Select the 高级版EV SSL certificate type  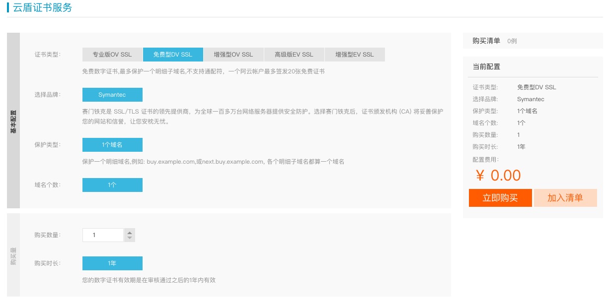click(294, 55)
